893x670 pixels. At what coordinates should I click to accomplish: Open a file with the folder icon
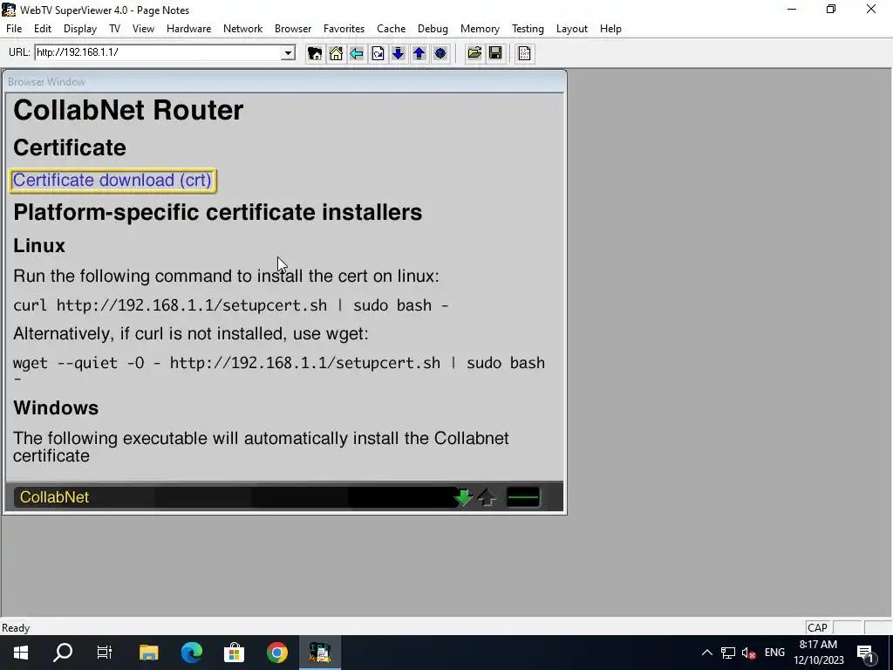pos(474,53)
